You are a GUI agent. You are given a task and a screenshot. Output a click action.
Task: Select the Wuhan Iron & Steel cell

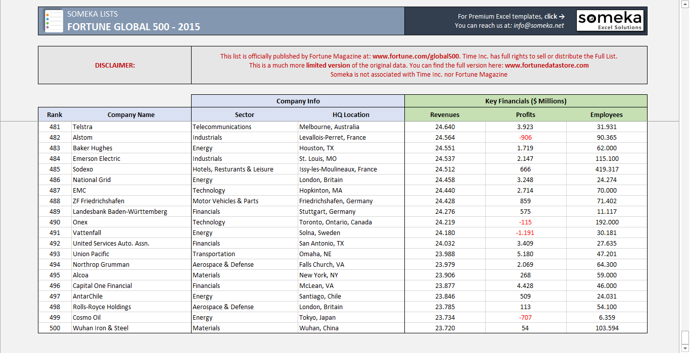tap(98, 328)
